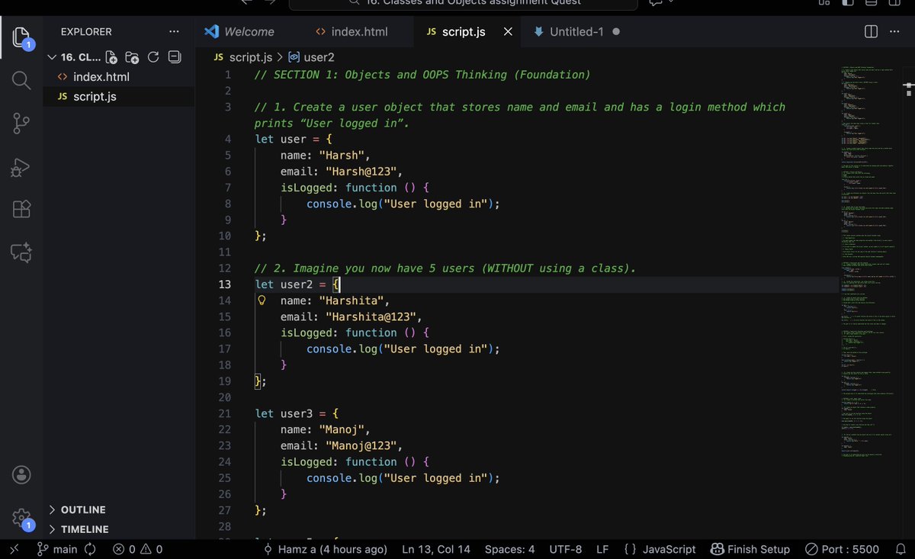Click SECTION 1 comment on line 1

pyautogui.click(x=422, y=75)
